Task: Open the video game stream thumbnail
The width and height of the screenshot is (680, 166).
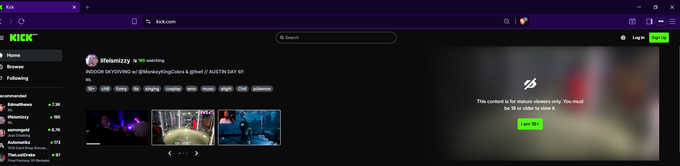Action: [249, 127]
